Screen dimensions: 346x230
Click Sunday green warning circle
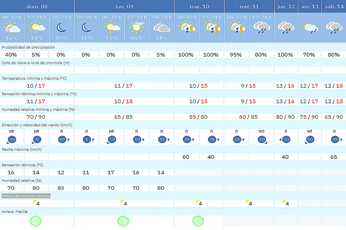point(36,221)
